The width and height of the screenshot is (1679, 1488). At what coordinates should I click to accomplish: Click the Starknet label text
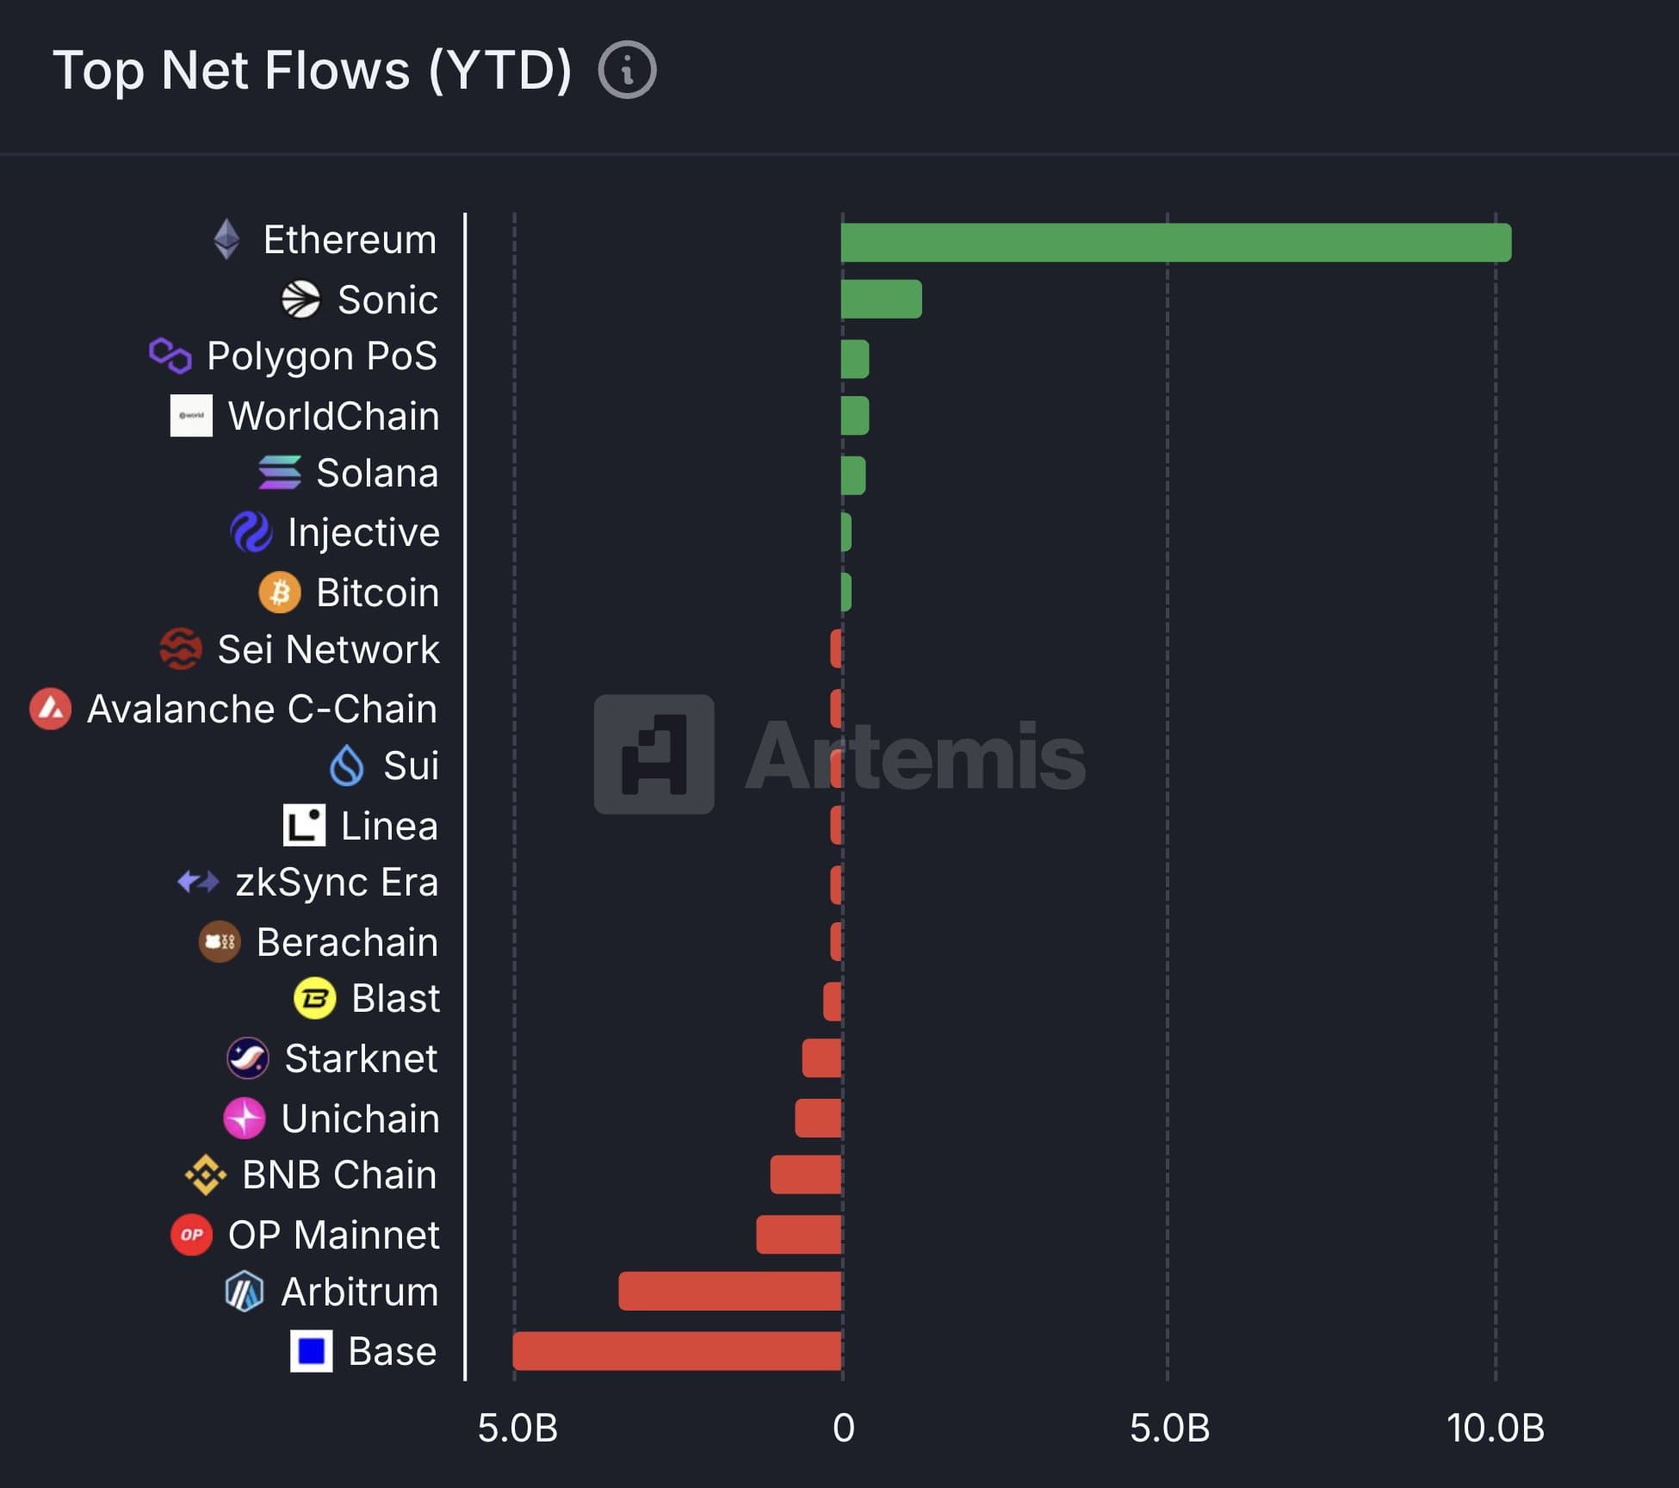(361, 1058)
